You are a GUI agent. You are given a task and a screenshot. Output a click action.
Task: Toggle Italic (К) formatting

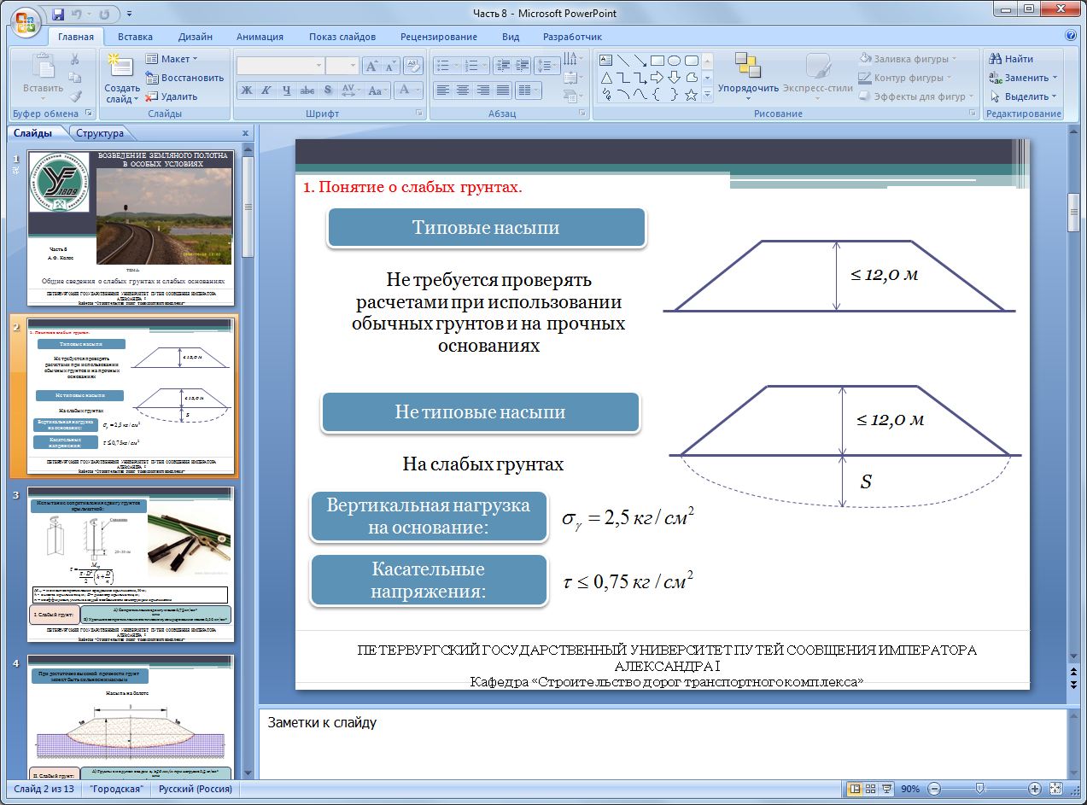point(266,90)
